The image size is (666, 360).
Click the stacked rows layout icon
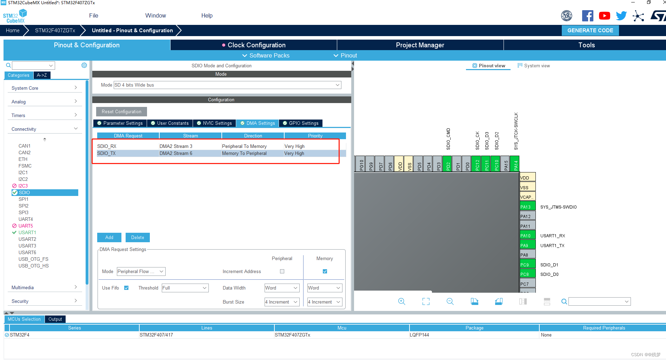(547, 301)
